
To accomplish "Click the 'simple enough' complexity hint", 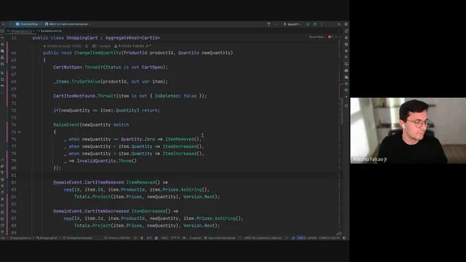I will [x=62, y=46].
